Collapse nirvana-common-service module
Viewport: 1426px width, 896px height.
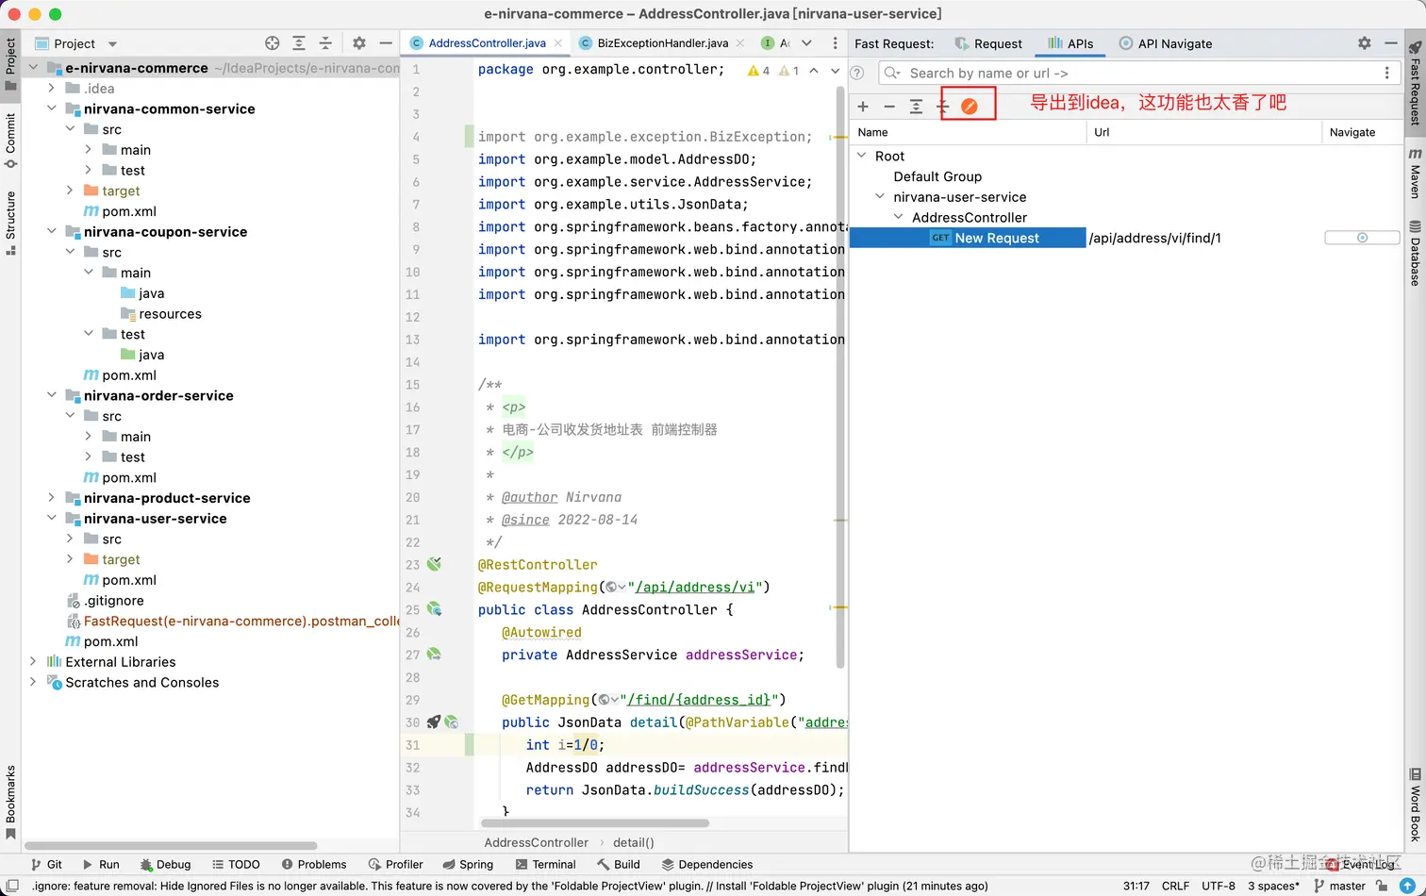(52, 108)
